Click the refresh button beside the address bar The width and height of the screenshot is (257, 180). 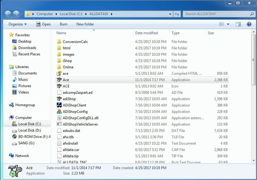(x=177, y=14)
